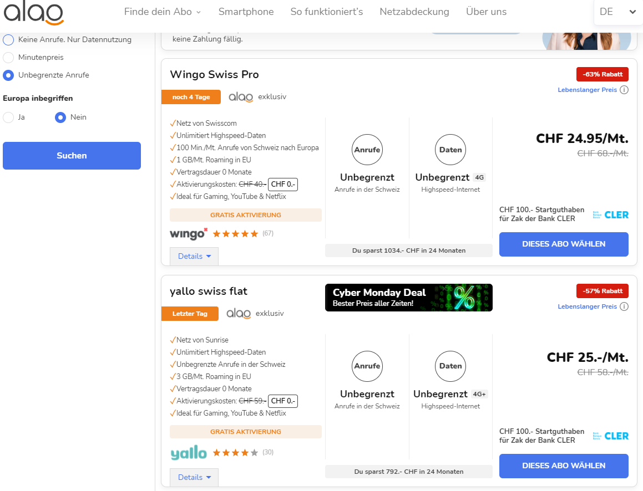Click the 4G badge in Wingo card
Viewport: 643px width, 491px height.
click(x=479, y=177)
